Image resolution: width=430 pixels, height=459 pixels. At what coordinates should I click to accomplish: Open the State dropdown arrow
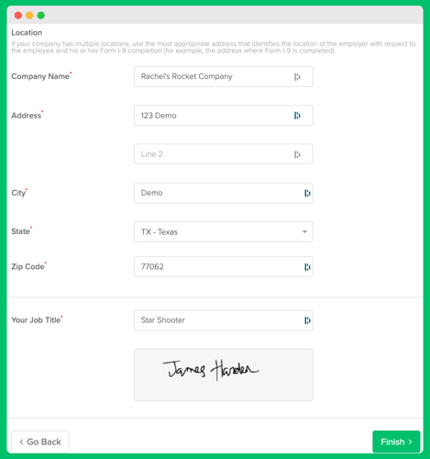click(304, 231)
